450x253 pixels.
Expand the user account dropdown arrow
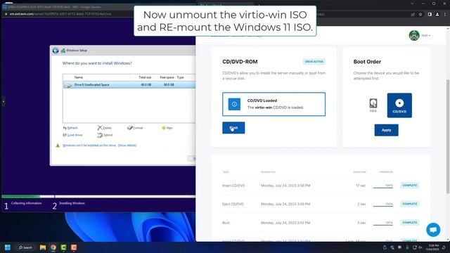click(430, 36)
